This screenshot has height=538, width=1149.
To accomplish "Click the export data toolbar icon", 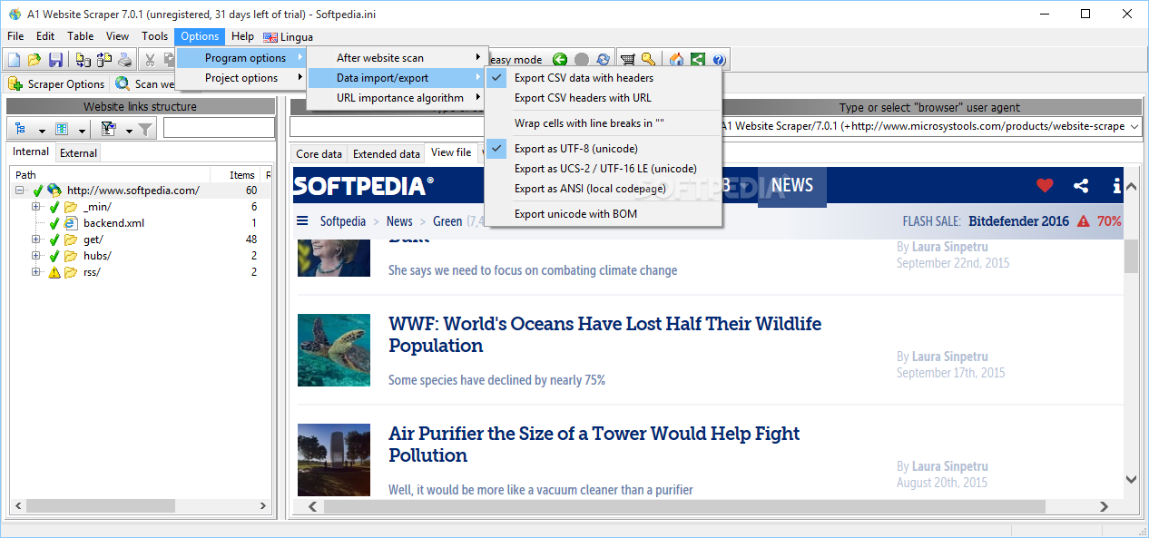I will pos(104,60).
